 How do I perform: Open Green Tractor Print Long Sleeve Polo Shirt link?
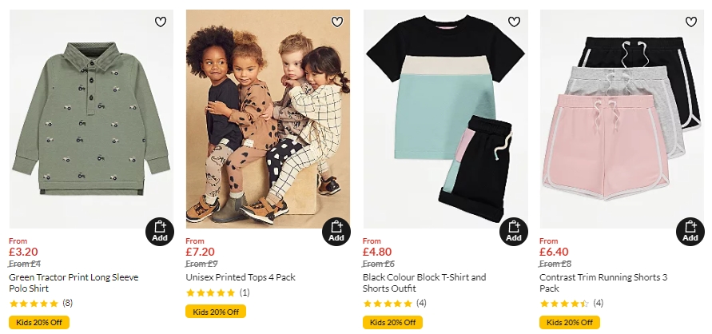point(74,283)
